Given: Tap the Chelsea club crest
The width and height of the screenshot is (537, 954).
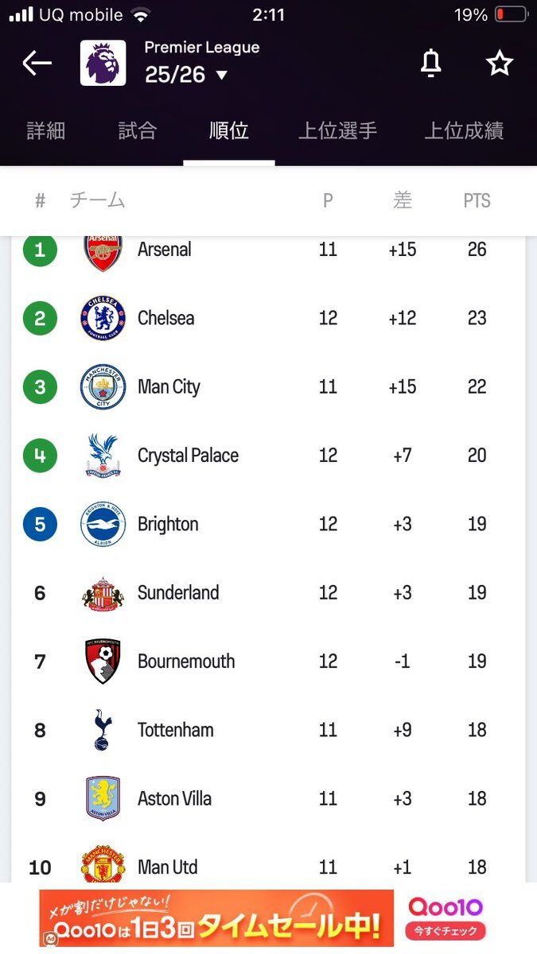Looking at the screenshot, I should point(103,318).
